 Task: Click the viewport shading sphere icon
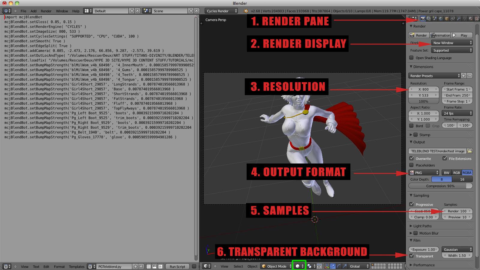(x=299, y=266)
